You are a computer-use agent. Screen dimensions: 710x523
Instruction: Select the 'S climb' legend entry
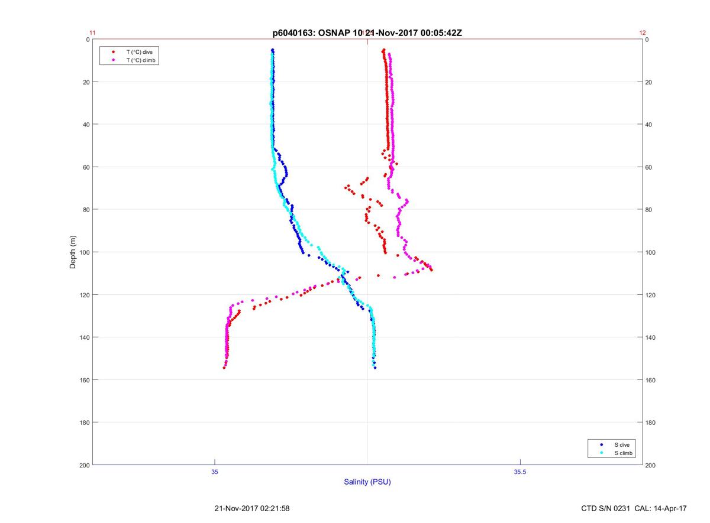624,453
